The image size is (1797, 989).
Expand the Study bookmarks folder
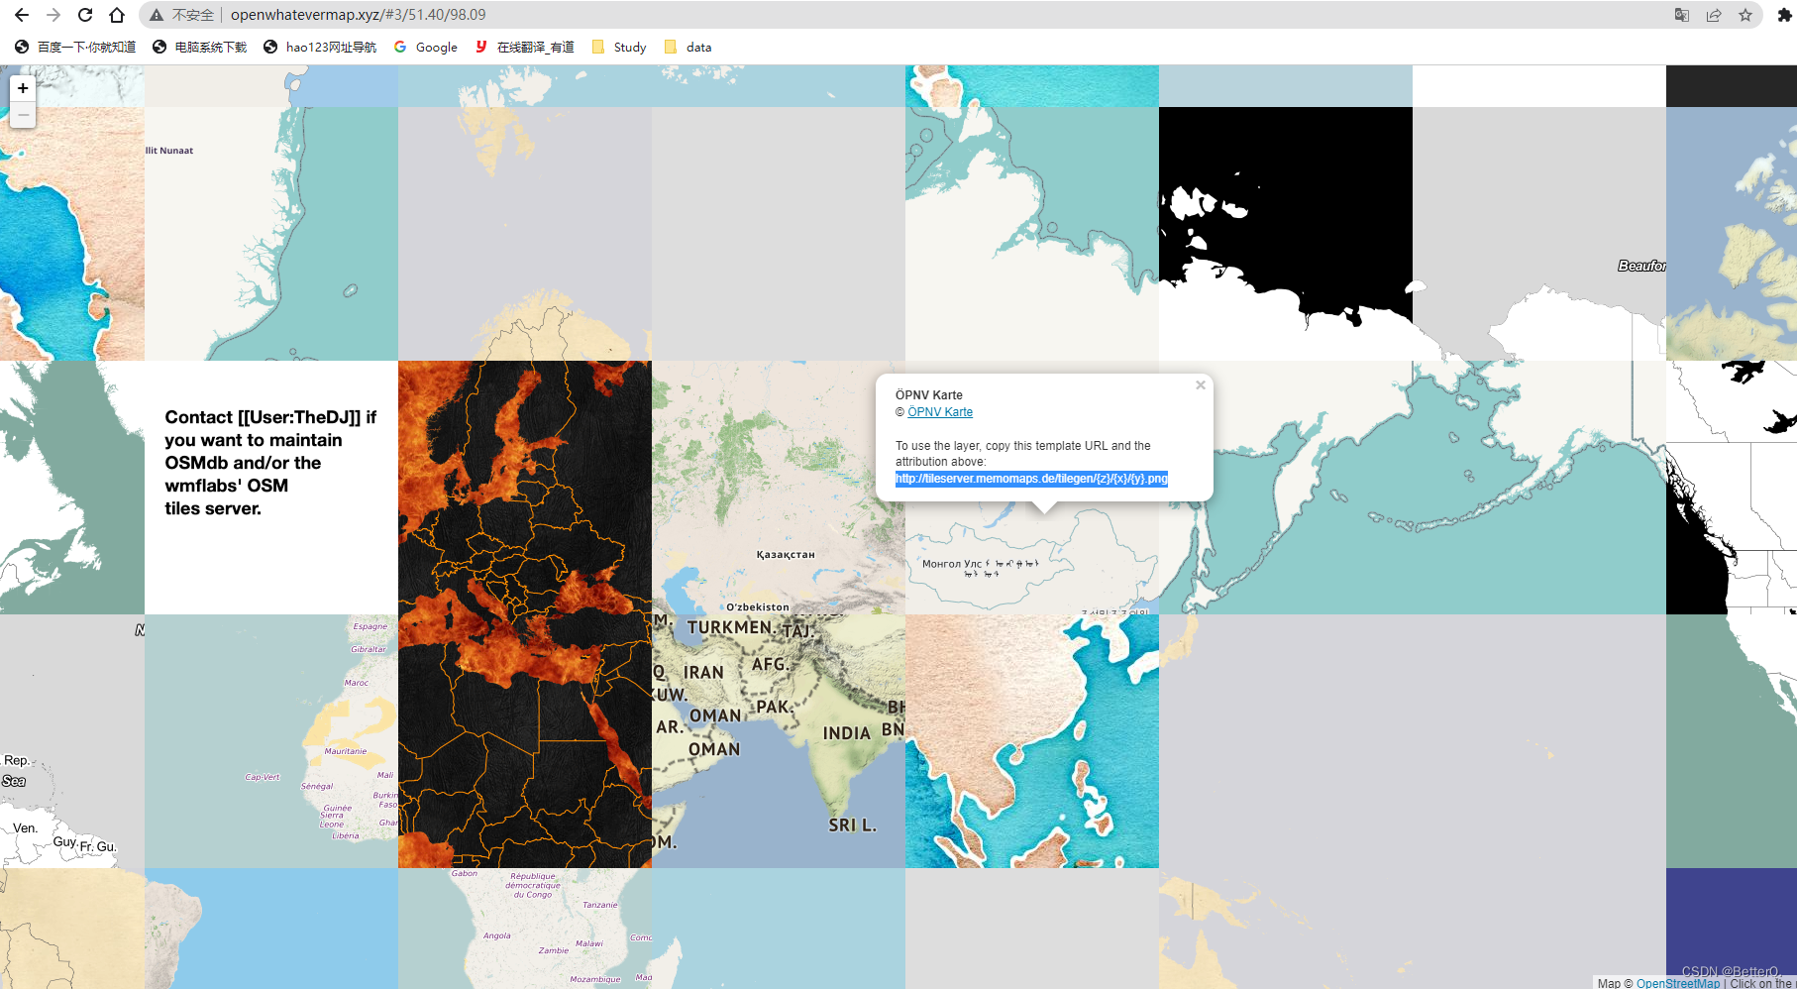pos(619,47)
